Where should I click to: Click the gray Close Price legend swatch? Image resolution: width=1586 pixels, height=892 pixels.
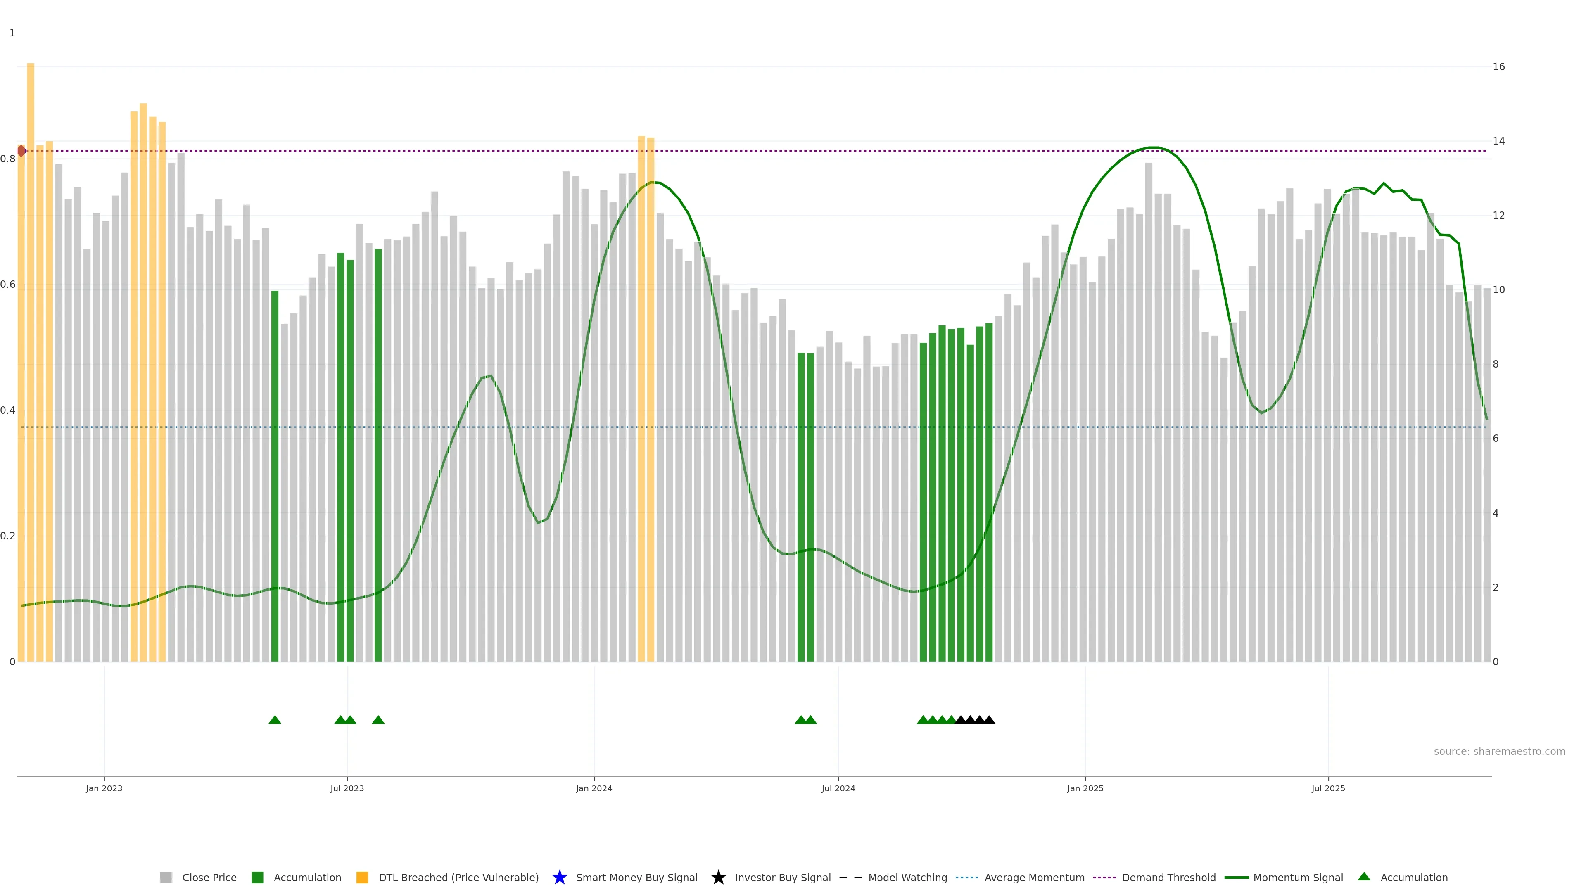click(x=166, y=877)
